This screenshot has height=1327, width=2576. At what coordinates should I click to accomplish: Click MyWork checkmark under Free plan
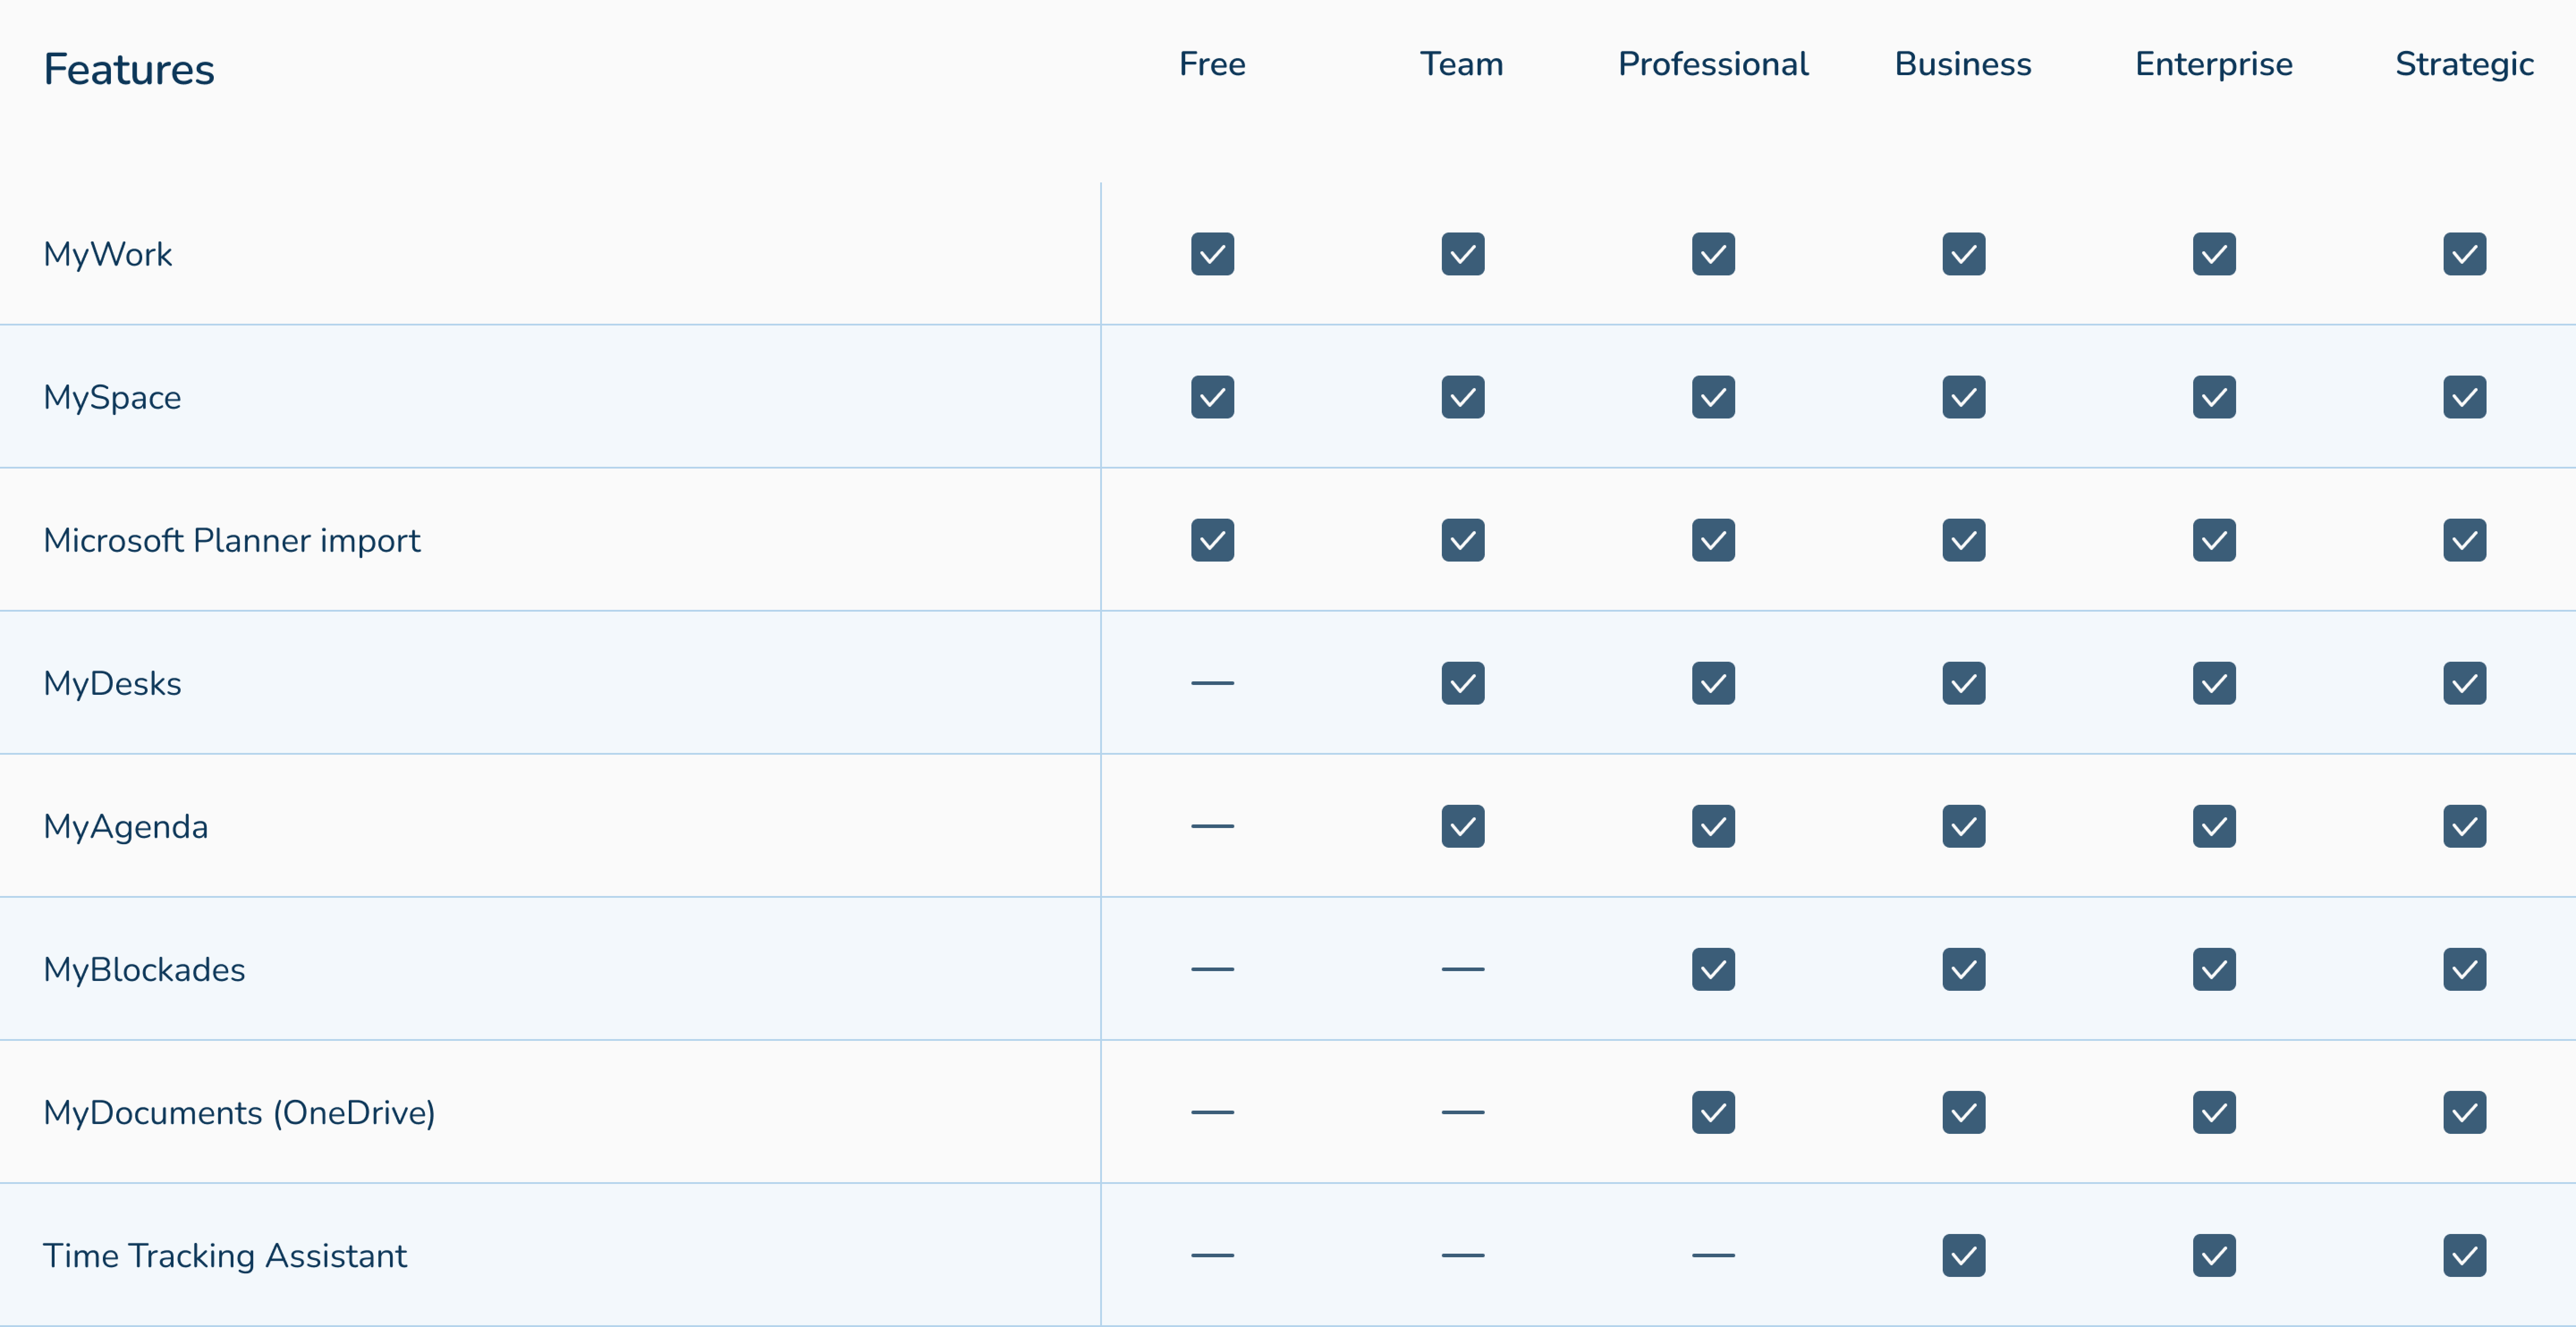[1212, 254]
